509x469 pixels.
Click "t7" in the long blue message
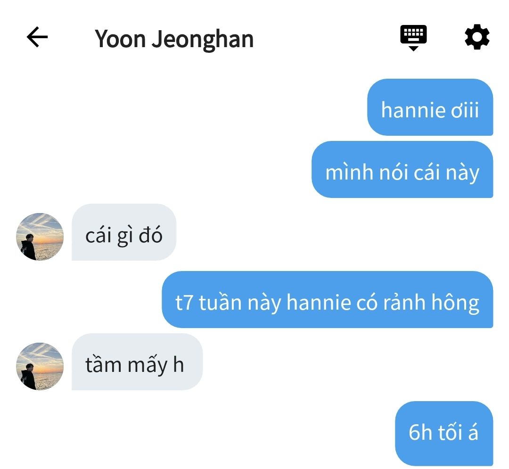pyautogui.click(x=184, y=303)
